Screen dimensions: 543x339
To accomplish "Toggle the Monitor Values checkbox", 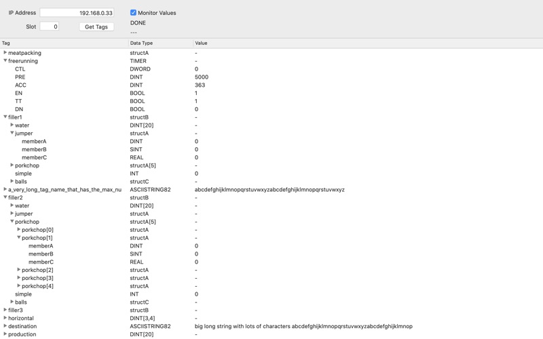I will 133,13.
